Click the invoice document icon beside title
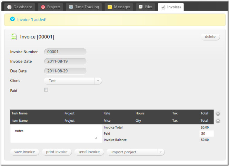Screen dimensions: 229x166 [14, 37]
